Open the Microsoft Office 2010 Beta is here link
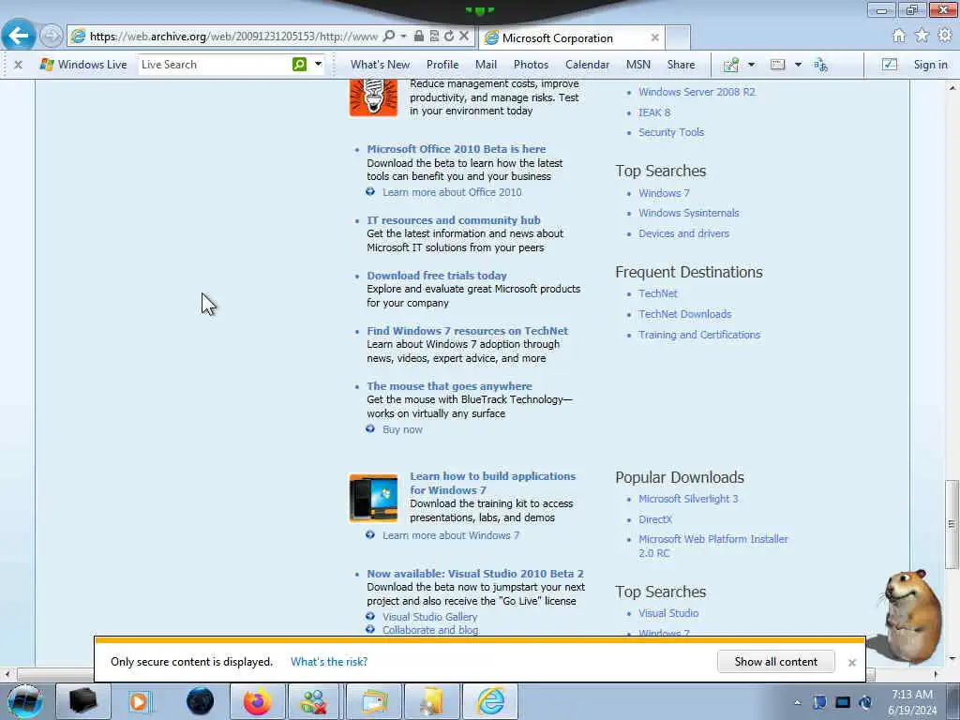 coord(457,149)
